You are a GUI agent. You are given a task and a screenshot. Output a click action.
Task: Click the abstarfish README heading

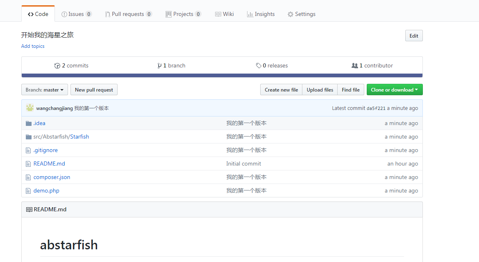click(69, 245)
